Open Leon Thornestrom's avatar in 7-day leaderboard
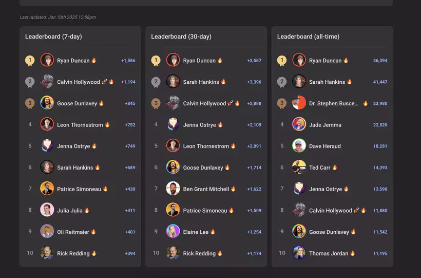The height and width of the screenshot is (278, 421). [47, 124]
